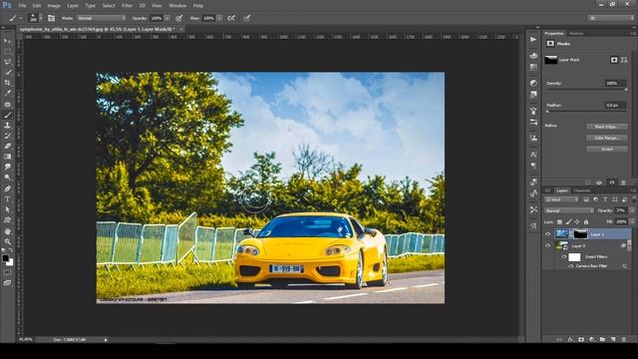Adjust the Density slider handle

[626, 90]
